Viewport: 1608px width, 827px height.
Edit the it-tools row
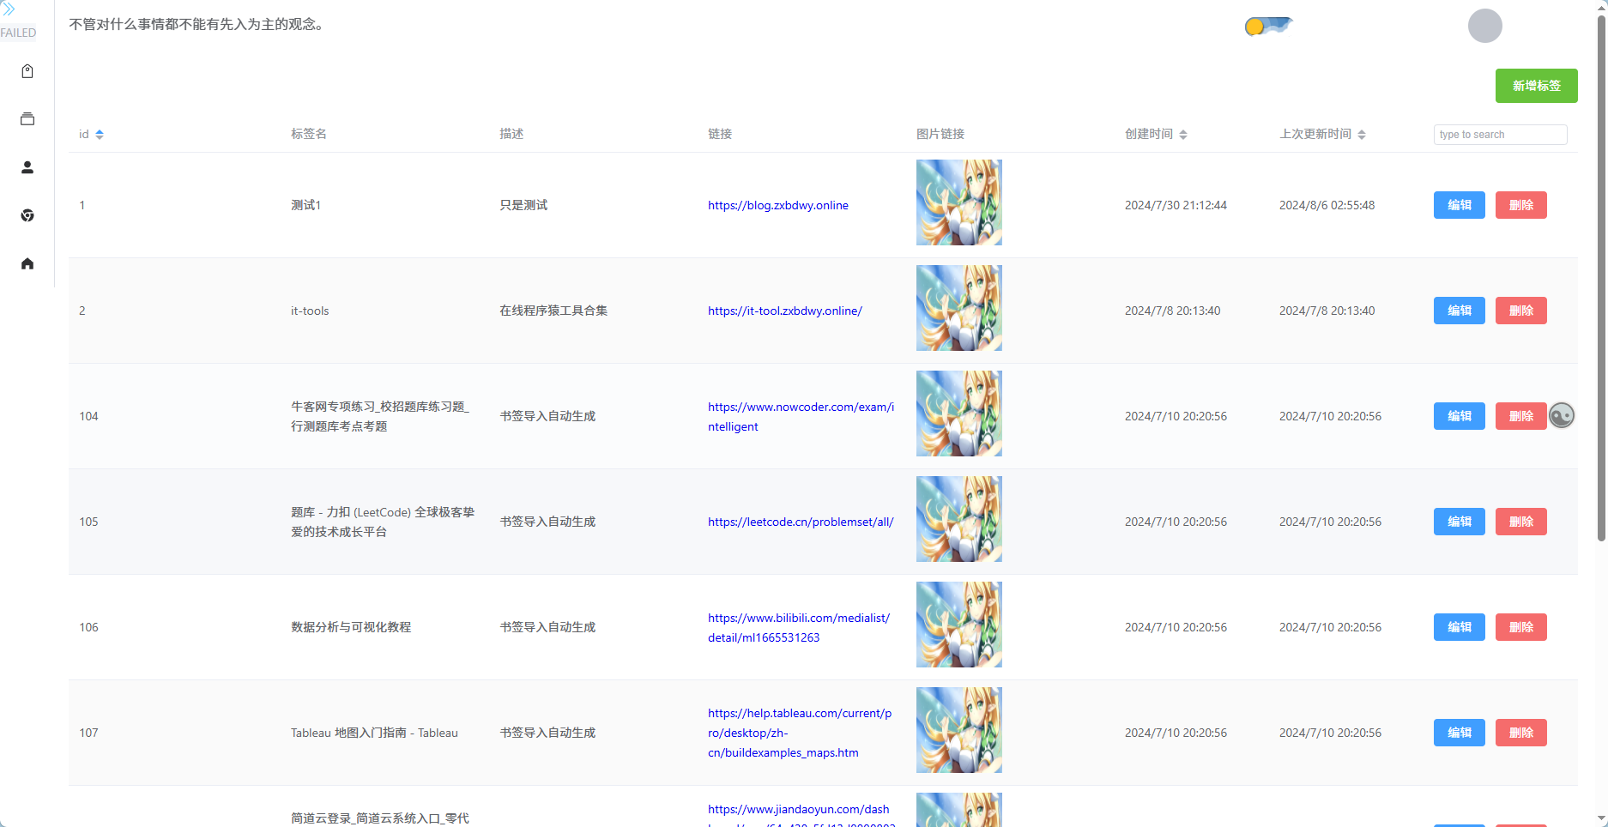point(1459,311)
